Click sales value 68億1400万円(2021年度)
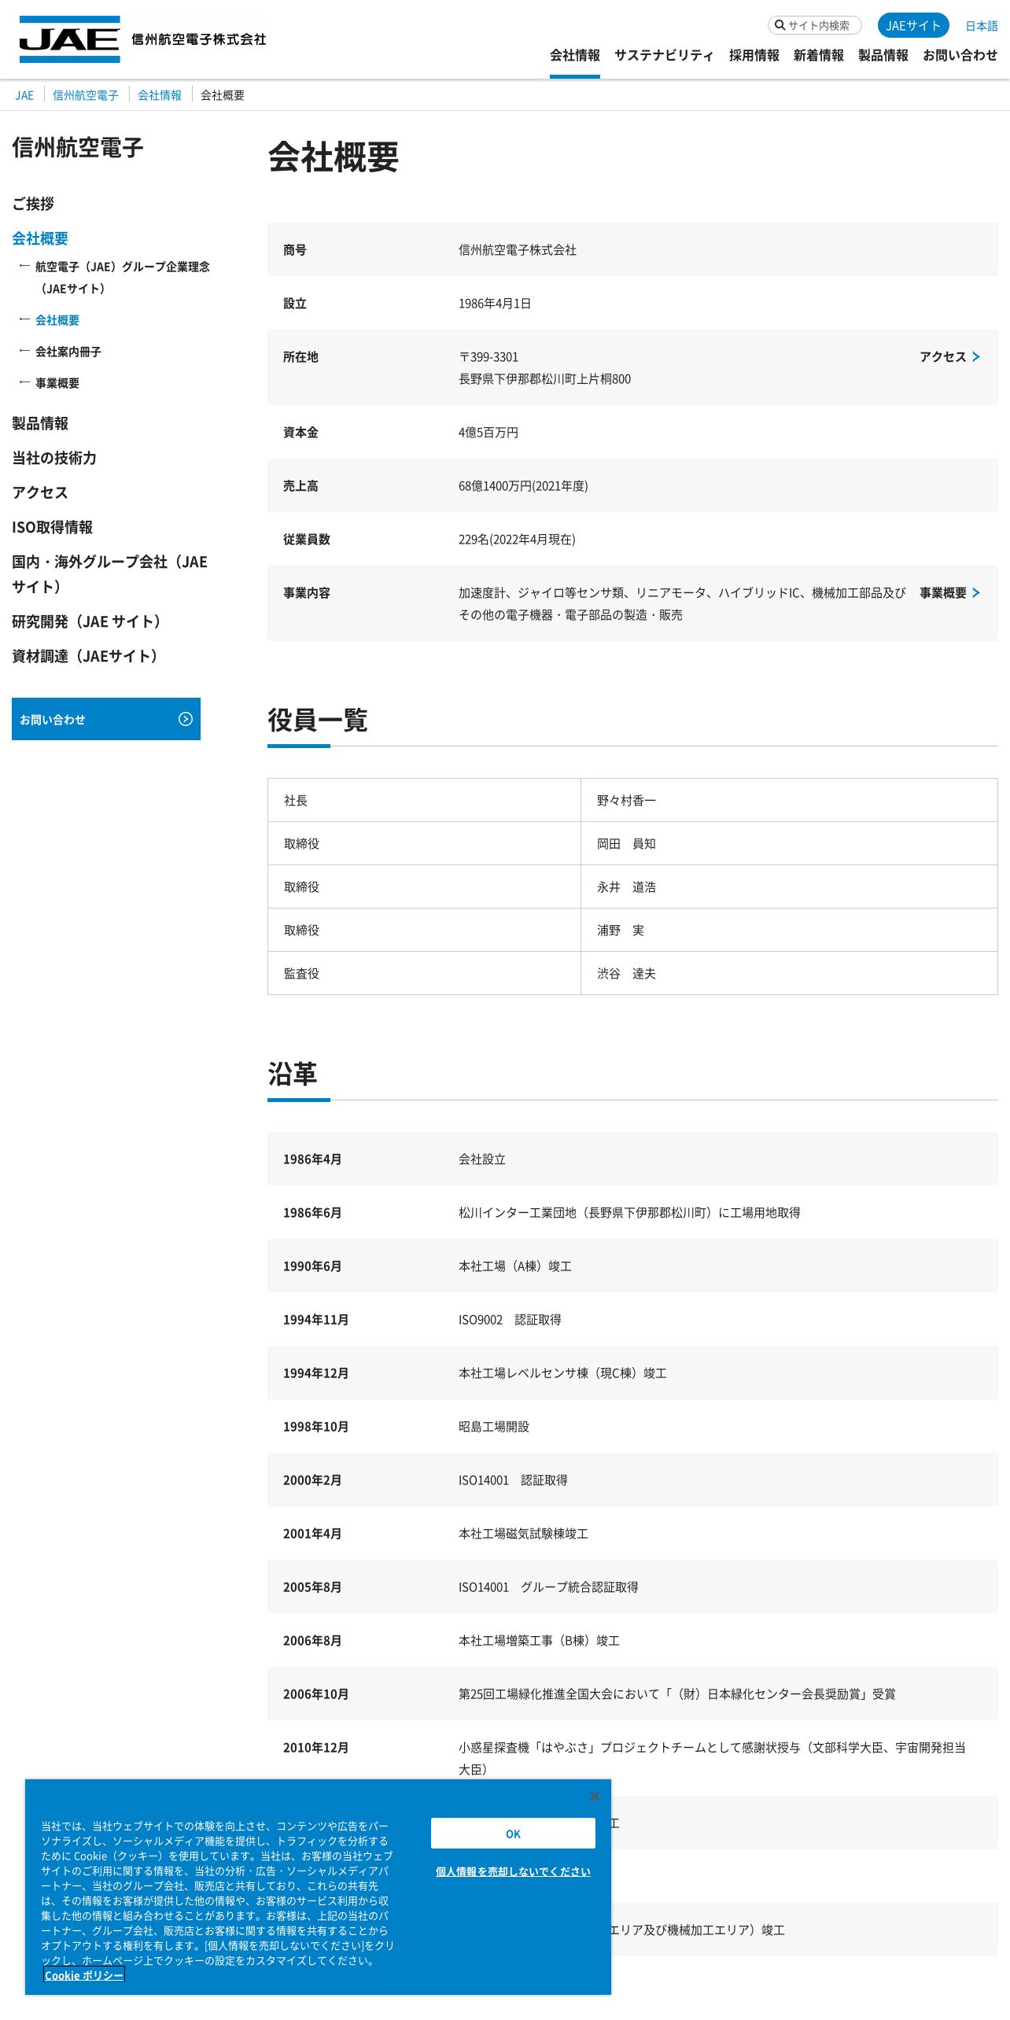Viewport: 1010px width, 2020px height. point(523,486)
